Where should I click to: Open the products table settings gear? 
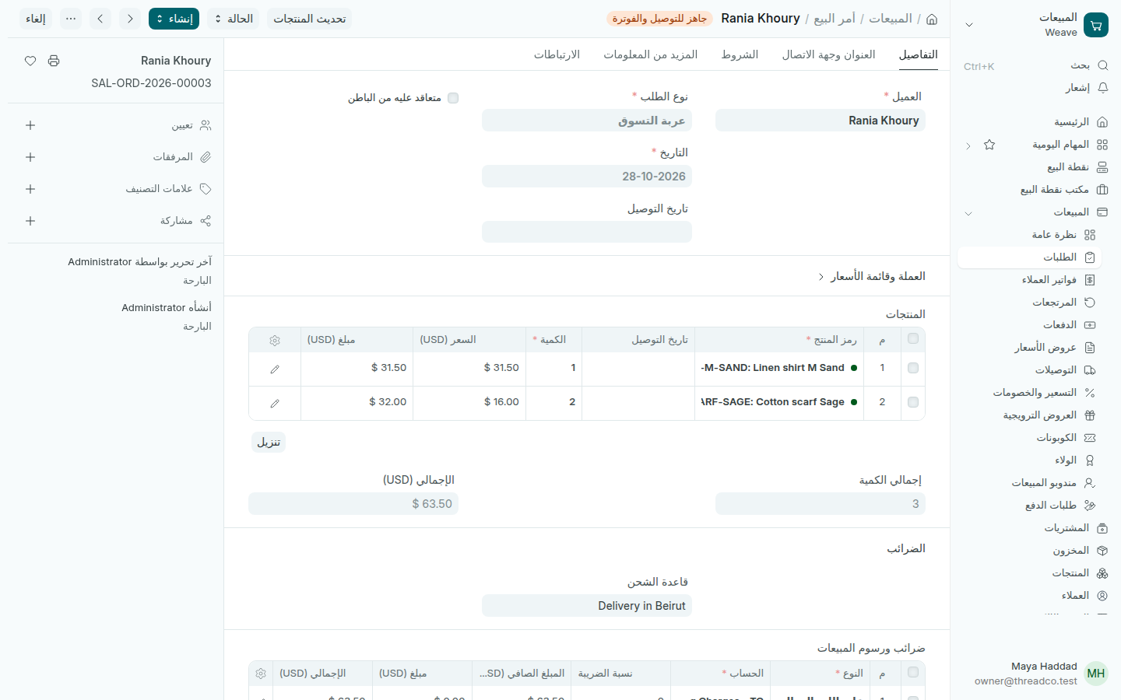click(x=275, y=341)
